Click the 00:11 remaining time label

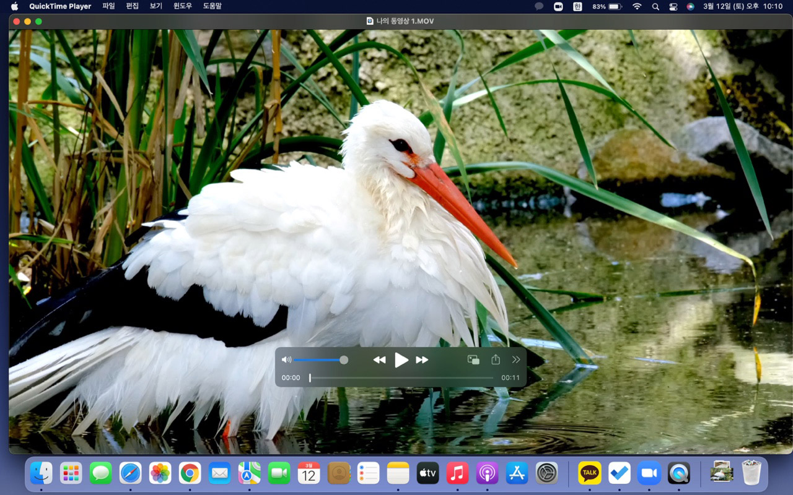(x=510, y=377)
